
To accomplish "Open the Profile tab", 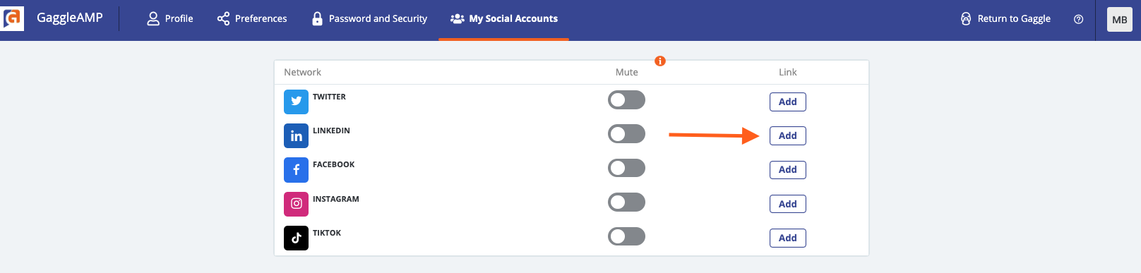I will [169, 19].
